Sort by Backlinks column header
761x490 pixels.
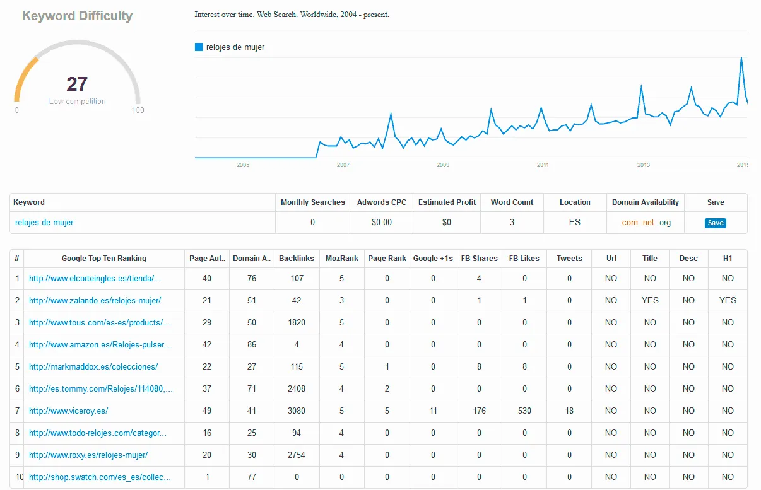coord(297,258)
